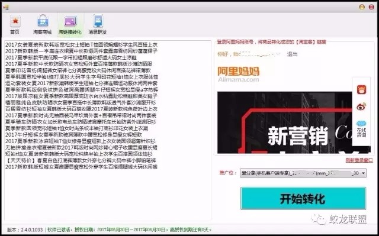The width and height of the screenshot is (379, 236).
Task: Click the line starting 夏季骑车防晒衣女加长款
Action: click(81, 122)
